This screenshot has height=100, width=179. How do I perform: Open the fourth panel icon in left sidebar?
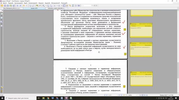point(1,26)
